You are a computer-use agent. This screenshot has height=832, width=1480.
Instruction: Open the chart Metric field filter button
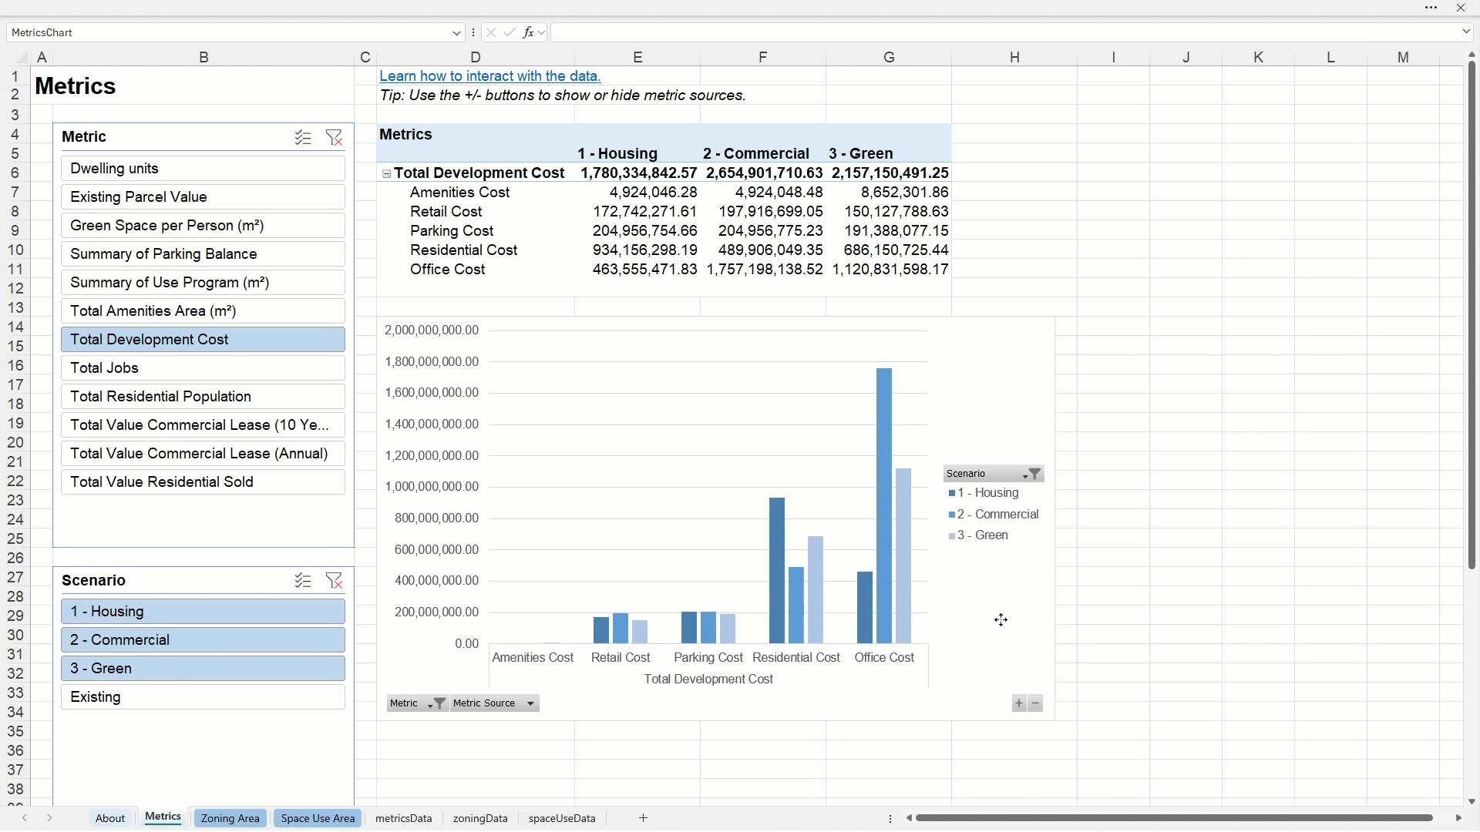pyautogui.click(x=437, y=703)
